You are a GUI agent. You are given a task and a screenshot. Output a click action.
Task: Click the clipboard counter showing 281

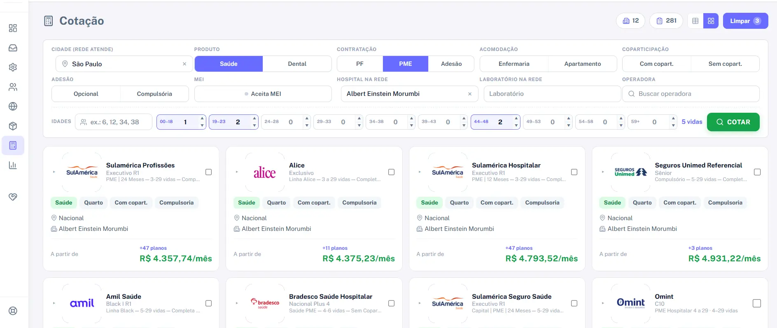point(666,21)
